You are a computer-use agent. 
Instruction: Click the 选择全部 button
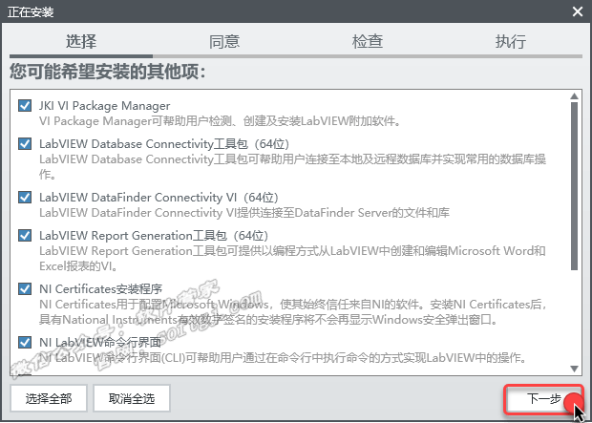coord(49,398)
